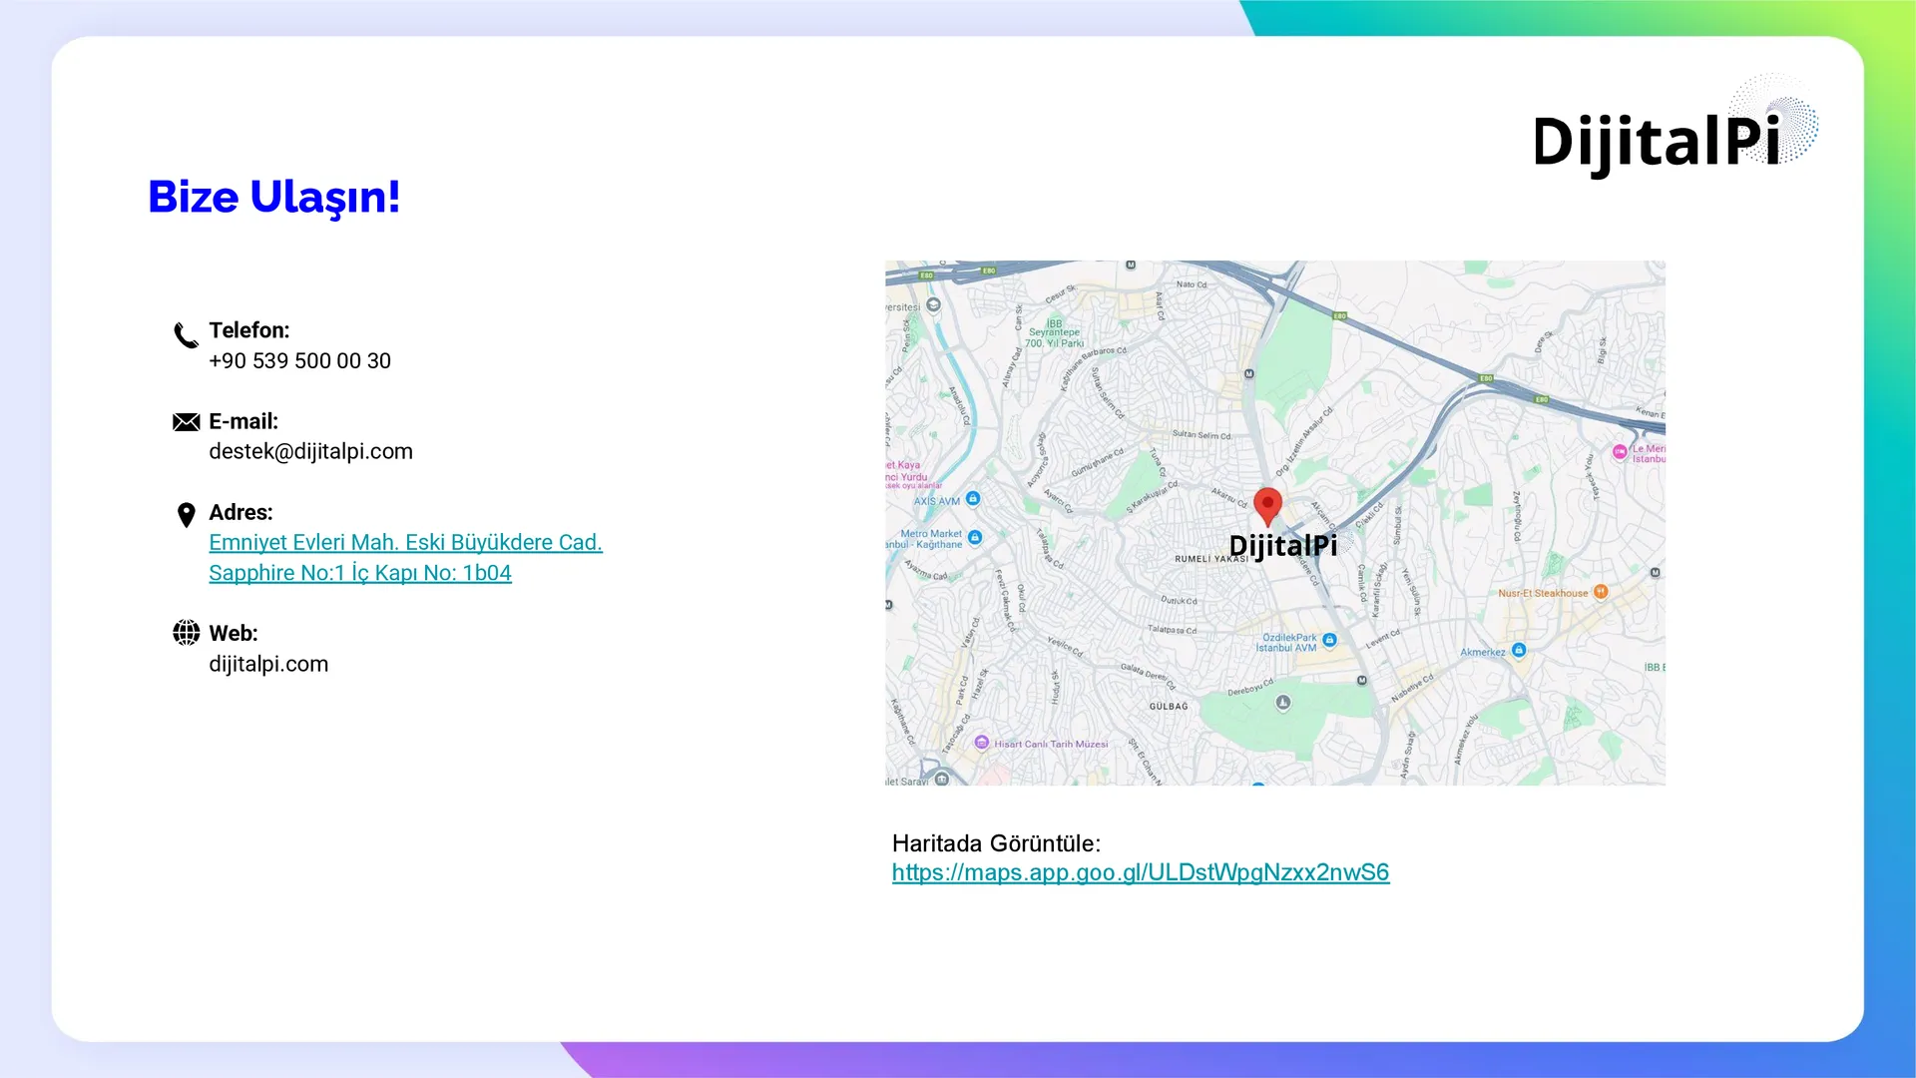Click the Bize Ulaşın! heading
This screenshot has height=1078, width=1916.
click(274, 197)
